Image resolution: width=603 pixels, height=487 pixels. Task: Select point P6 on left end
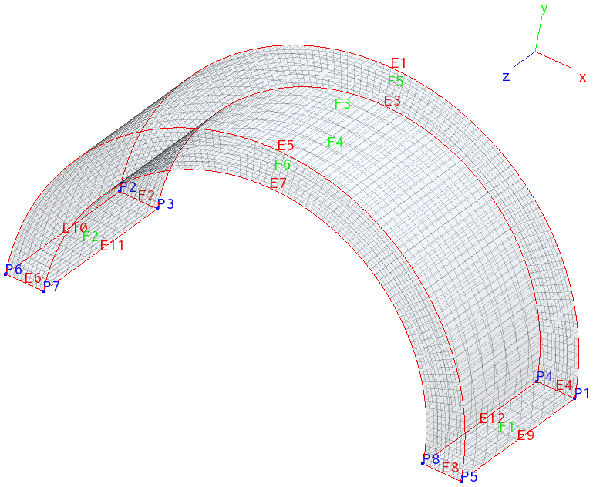[6, 274]
